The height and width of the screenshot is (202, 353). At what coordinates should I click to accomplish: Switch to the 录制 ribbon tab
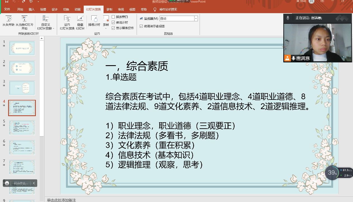(109, 9)
